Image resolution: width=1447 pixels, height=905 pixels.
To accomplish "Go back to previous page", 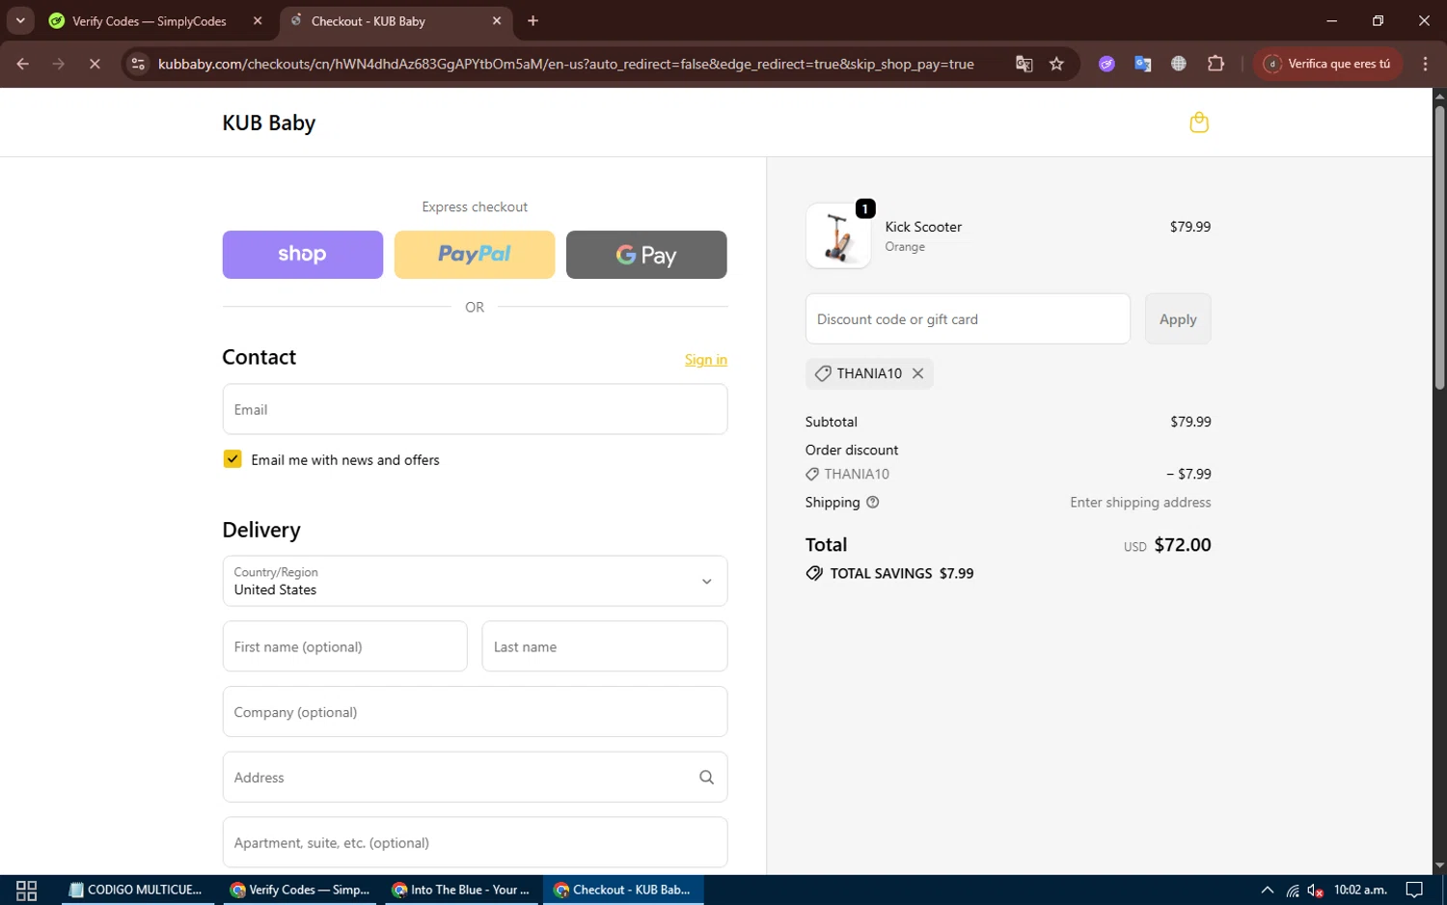I will (23, 64).
